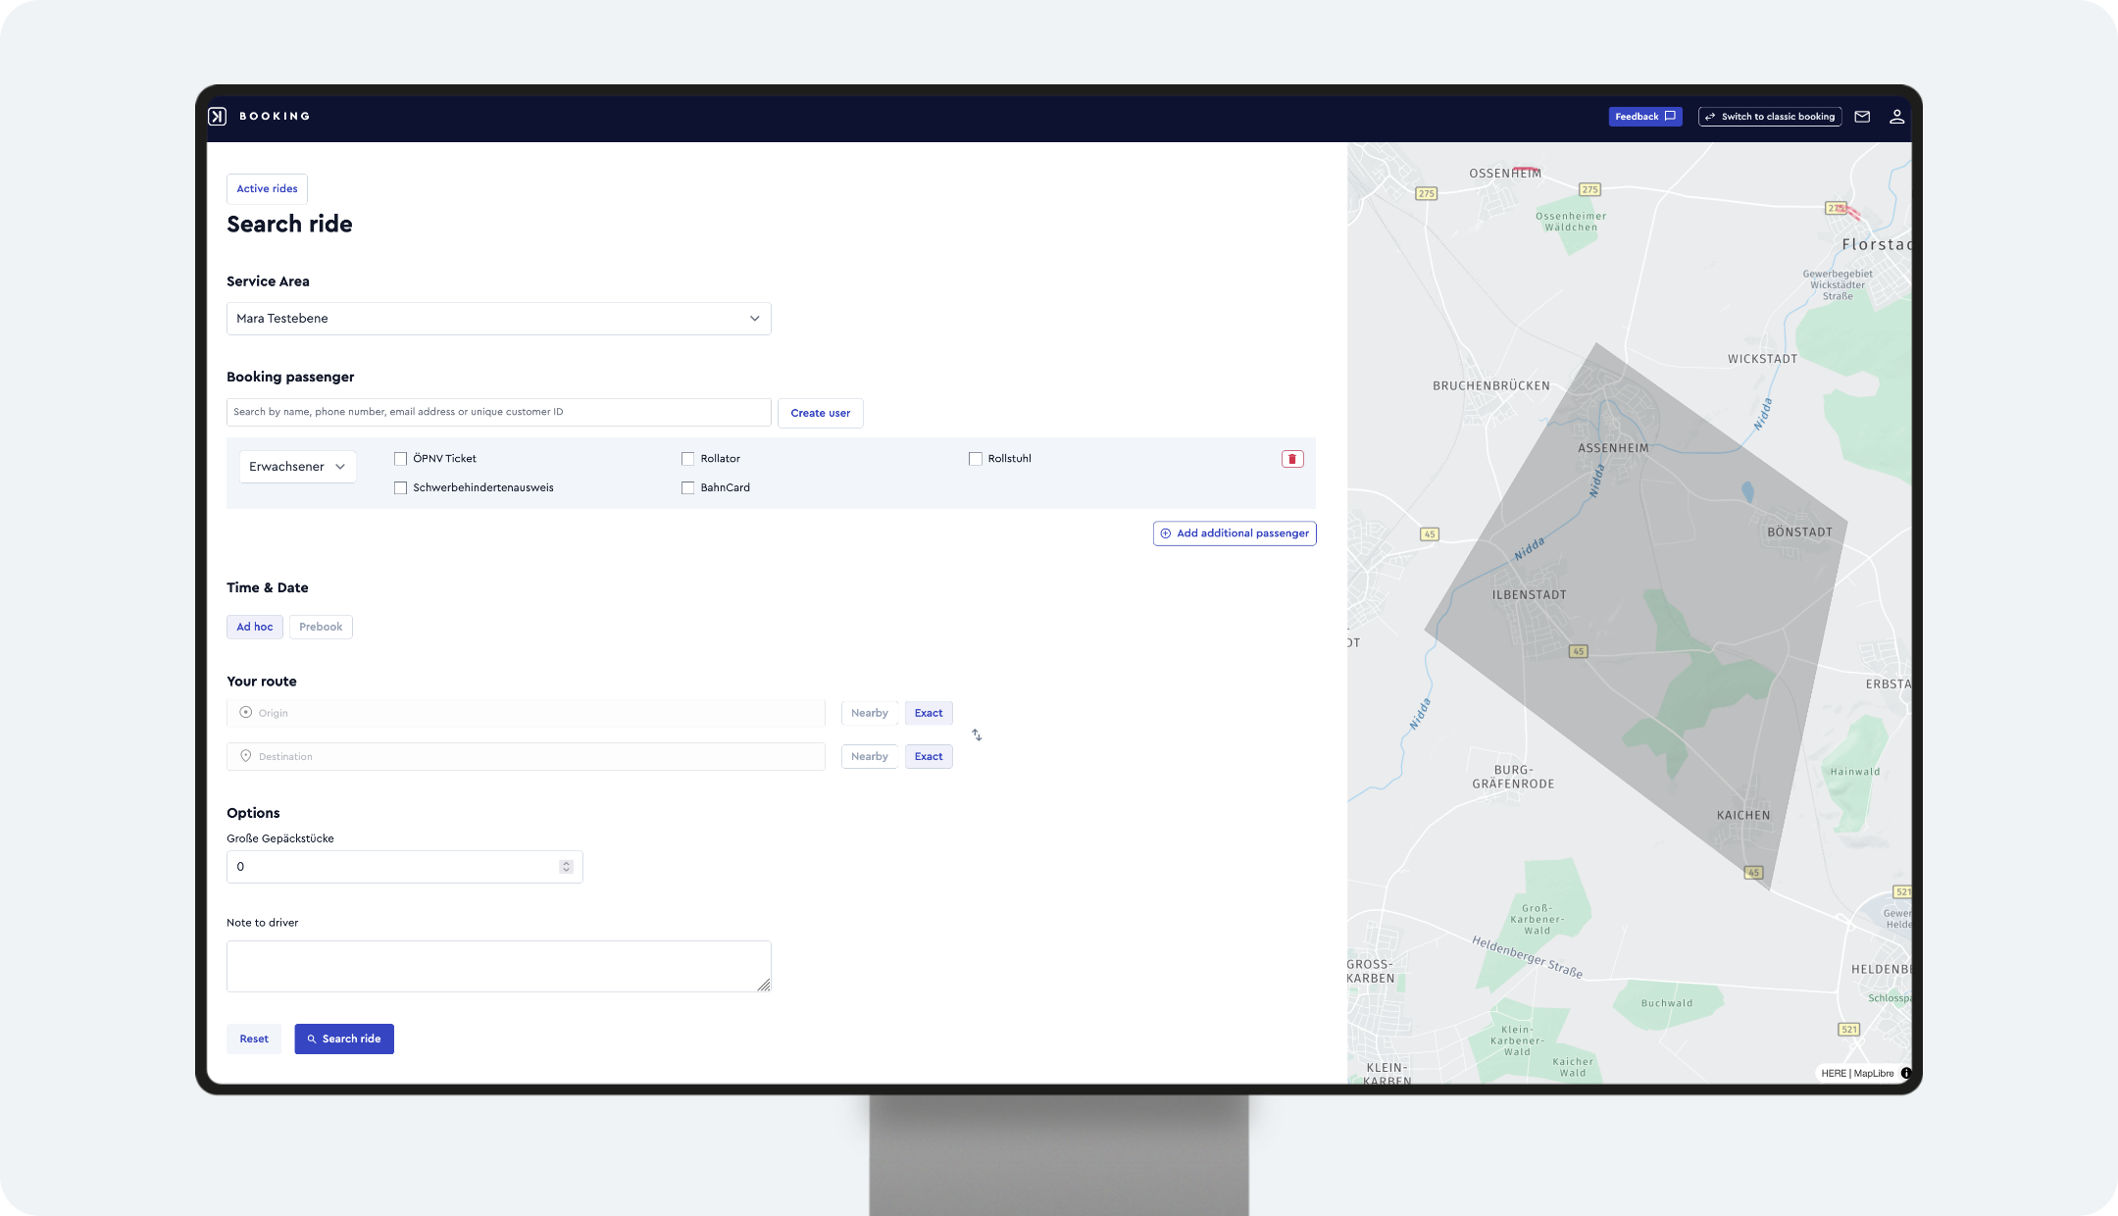The height and width of the screenshot is (1216, 2118).
Task: Click the Note to driver textarea
Action: point(498,967)
